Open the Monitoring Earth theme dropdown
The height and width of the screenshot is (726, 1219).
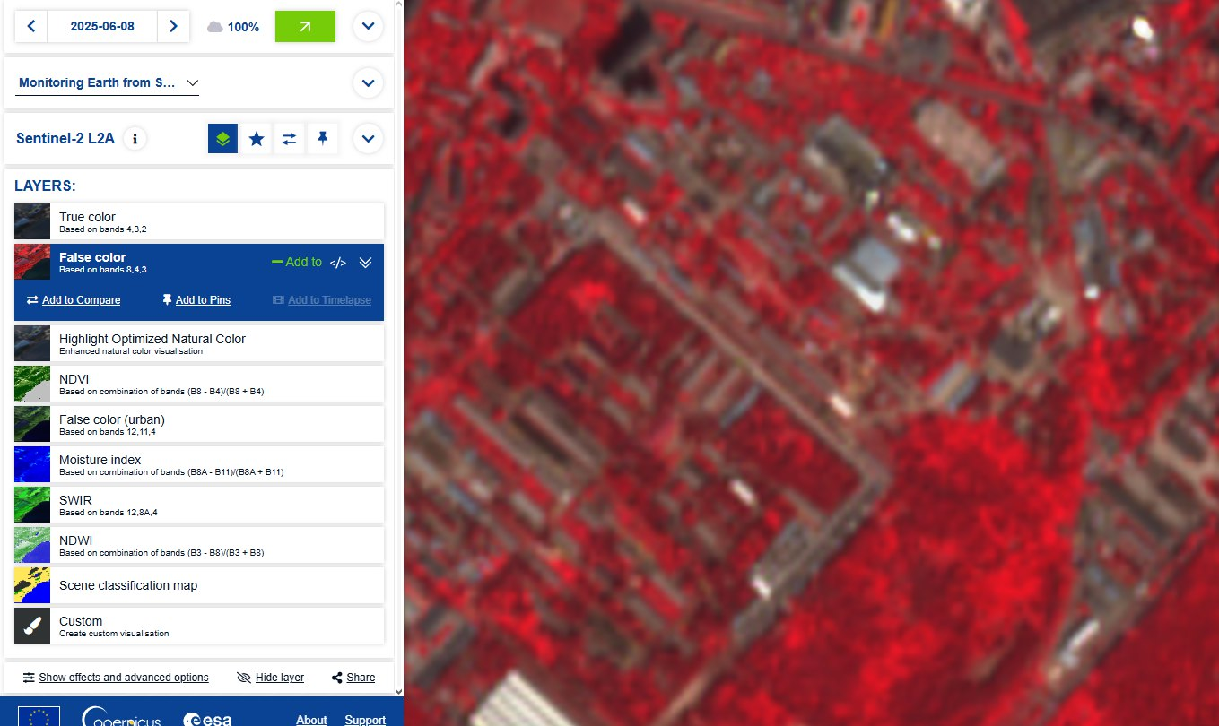(108, 82)
